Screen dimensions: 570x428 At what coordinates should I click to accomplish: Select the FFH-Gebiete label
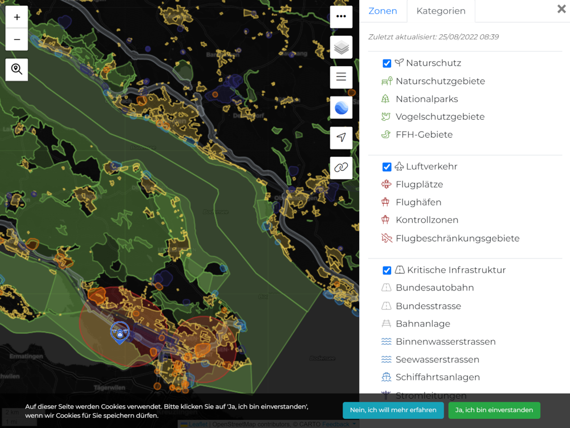pyautogui.click(x=424, y=134)
